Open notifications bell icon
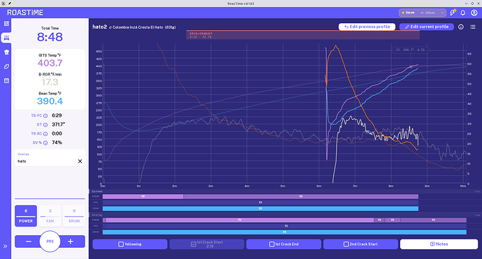Image resolution: width=482 pixels, height=259 pixels. point(462,13)
